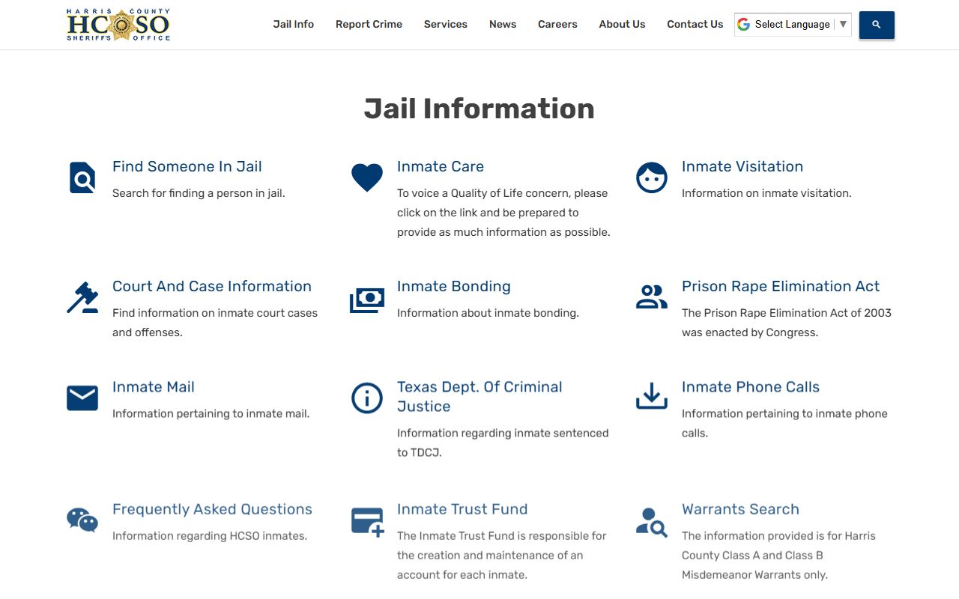959x599 pixels.
Task: Click text 'Information on inmate visitation.'
Action: tap(766, 193)
